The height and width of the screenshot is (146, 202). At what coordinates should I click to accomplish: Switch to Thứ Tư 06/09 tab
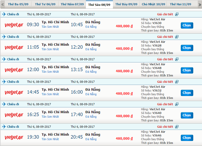(x=45, y=4)
